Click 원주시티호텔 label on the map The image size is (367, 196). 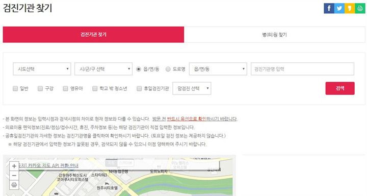[107, 188]
